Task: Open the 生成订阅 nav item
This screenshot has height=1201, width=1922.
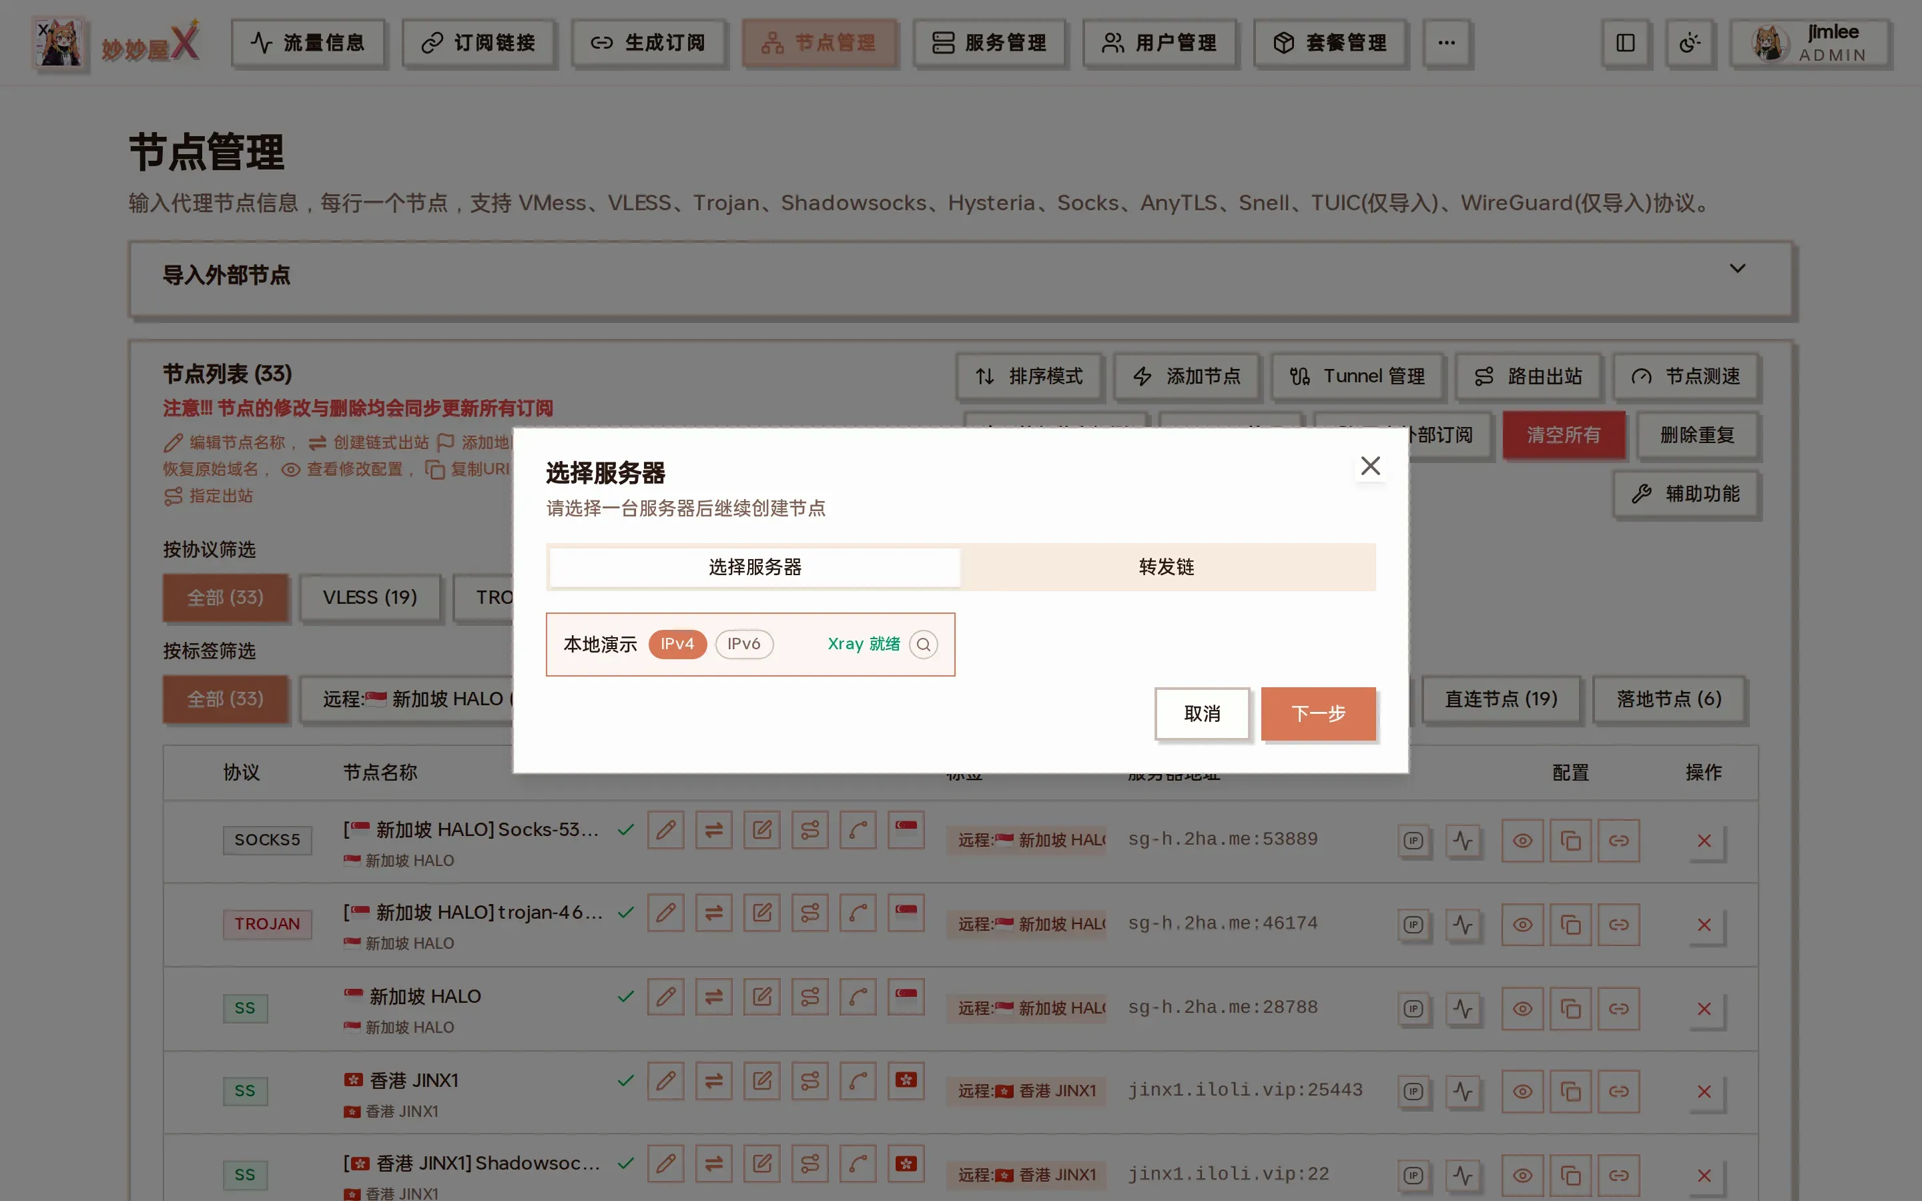Action: click(x=648, y=42)
